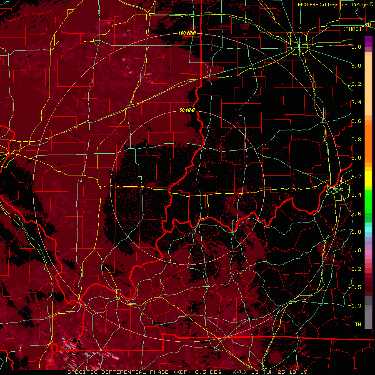Click the "50 NMI" range ring label
The height and width of the screenshot is (375, 375).
187,110
